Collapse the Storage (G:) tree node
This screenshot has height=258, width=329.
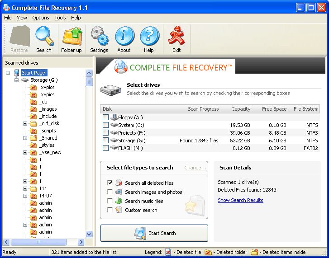16,80
